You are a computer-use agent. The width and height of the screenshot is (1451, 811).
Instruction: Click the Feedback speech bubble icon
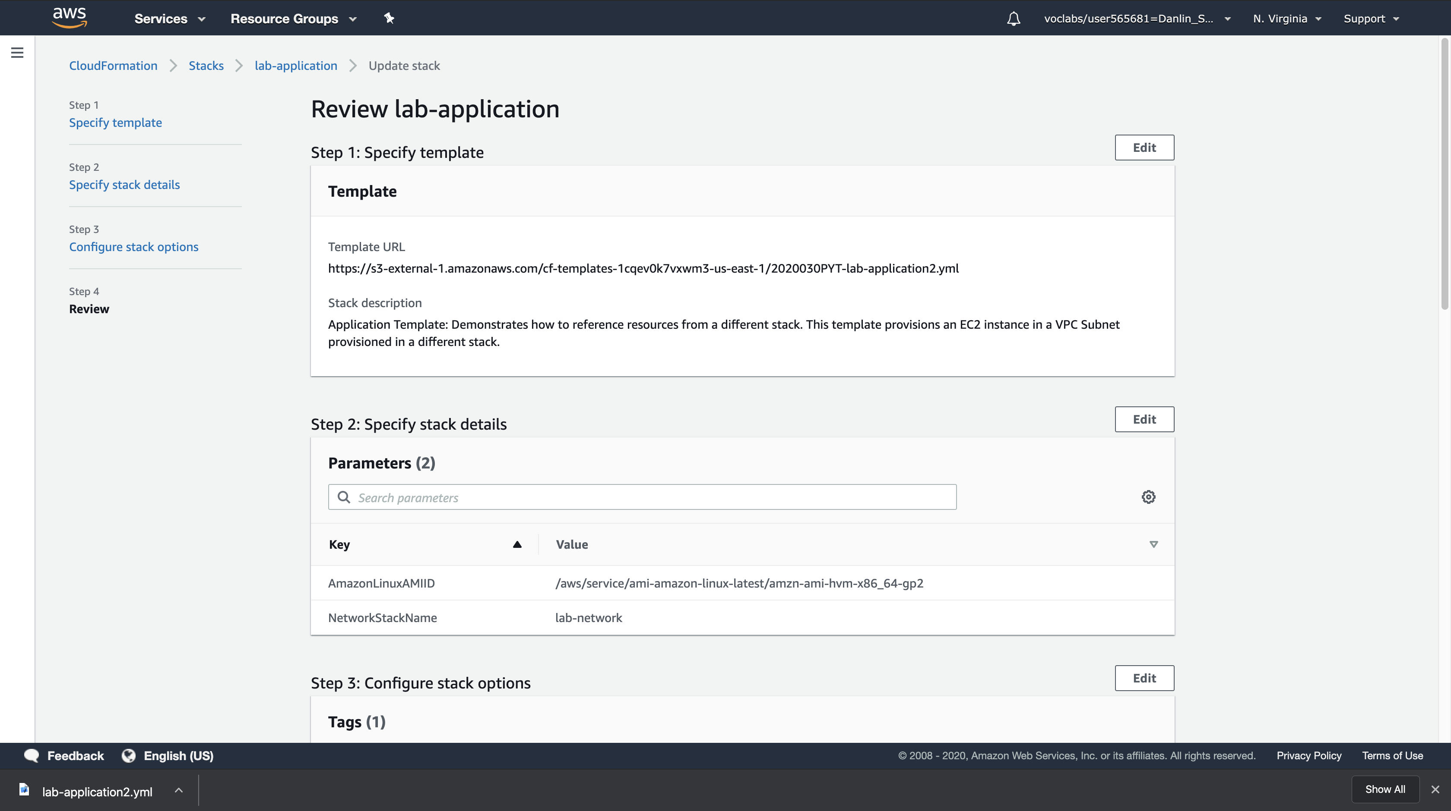32,756
